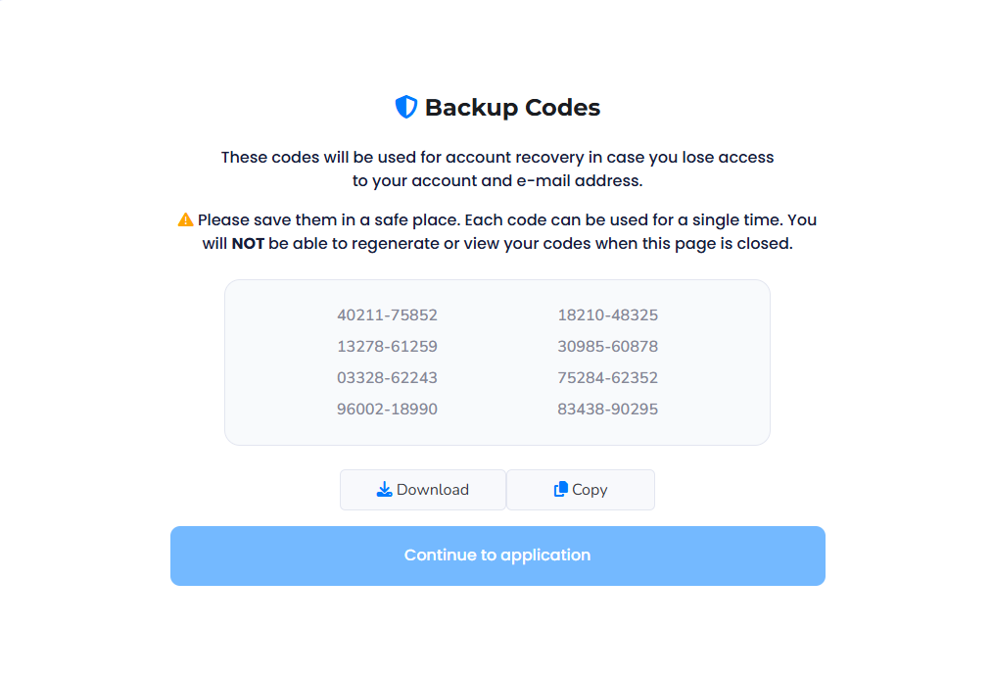Click the copy pages icon on Copy button

pos(561,488)
